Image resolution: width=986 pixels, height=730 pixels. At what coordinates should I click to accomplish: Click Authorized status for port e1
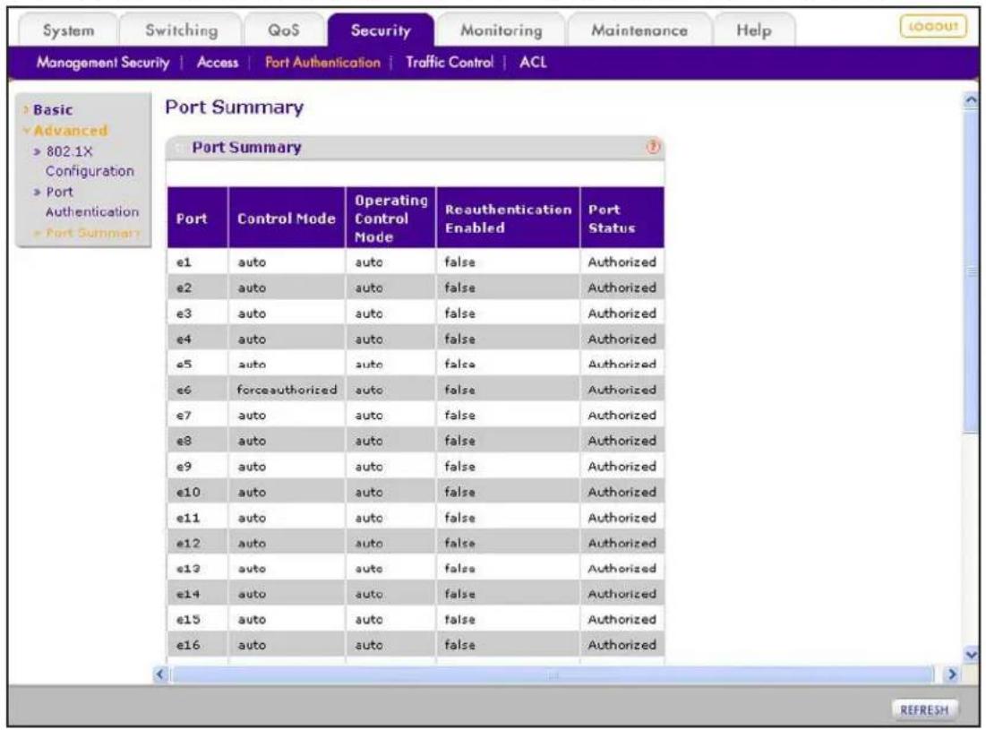point(622,262)
